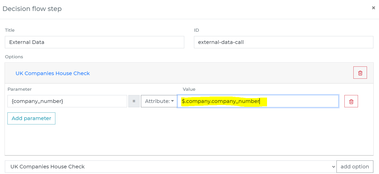Delete the {company_number} parameter row
The image size is (379, 174).
click(x=351, y=101)
